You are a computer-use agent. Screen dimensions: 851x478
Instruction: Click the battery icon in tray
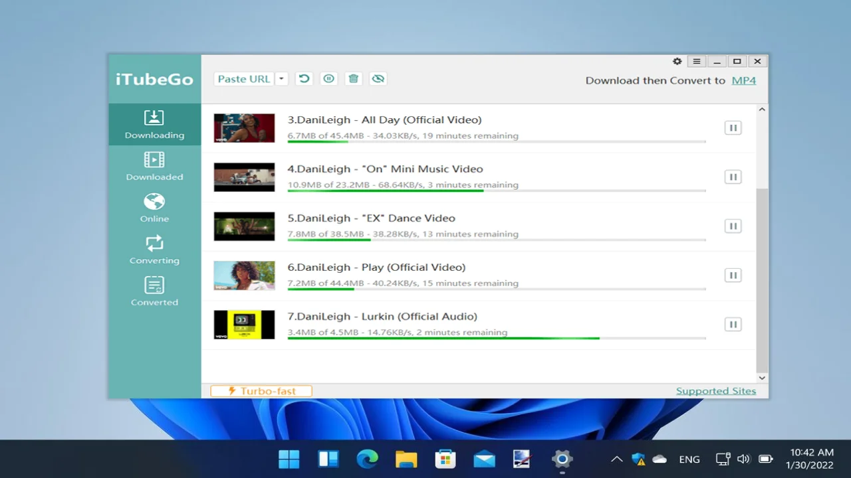766,459
